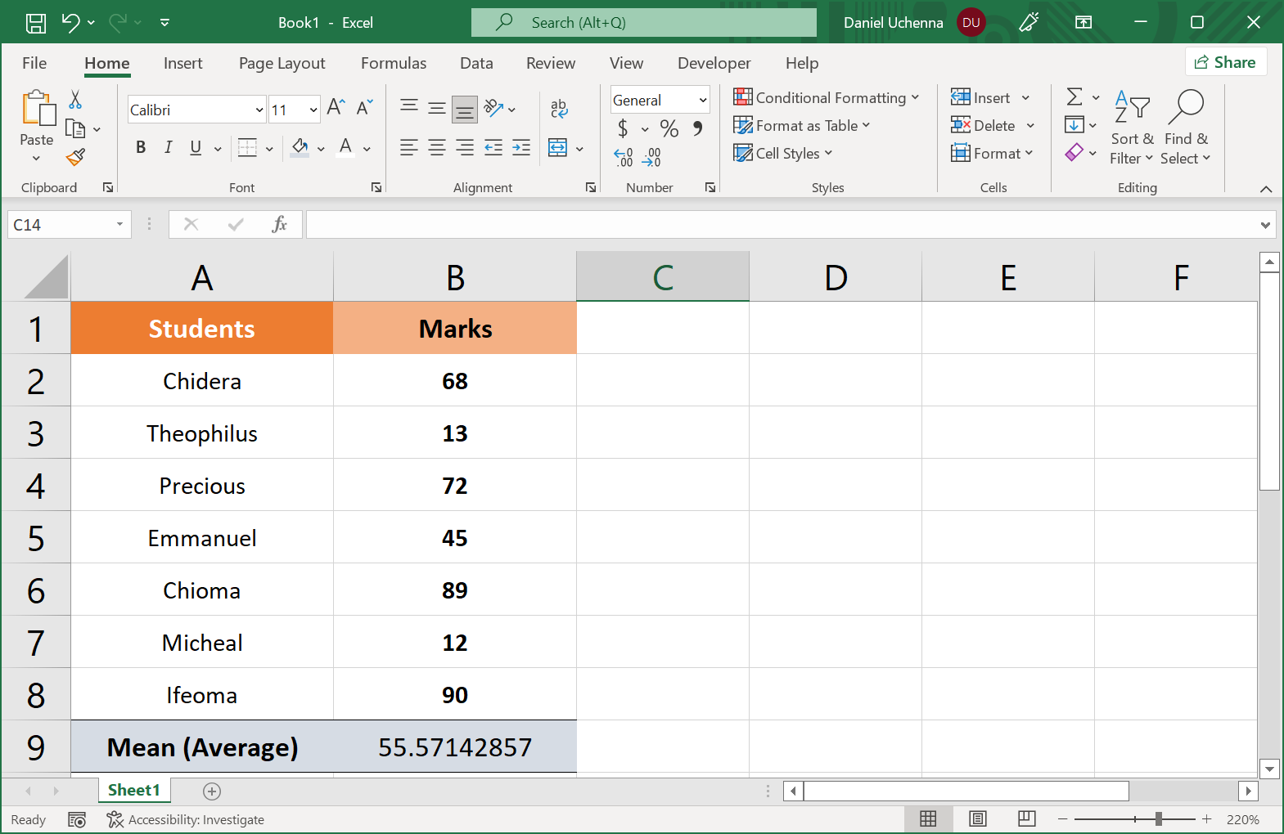The image size is (1284, 834).
Task: Click the Wrap Text icon
Action: click(x=559, y=108)
